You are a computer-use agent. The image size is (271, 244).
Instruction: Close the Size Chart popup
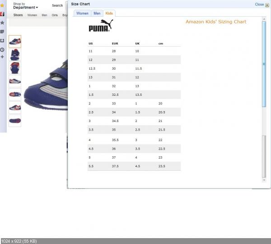[261, 5]
